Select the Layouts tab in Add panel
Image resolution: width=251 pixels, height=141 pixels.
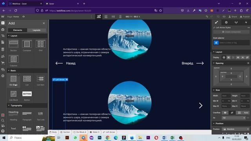pos(36,30)
